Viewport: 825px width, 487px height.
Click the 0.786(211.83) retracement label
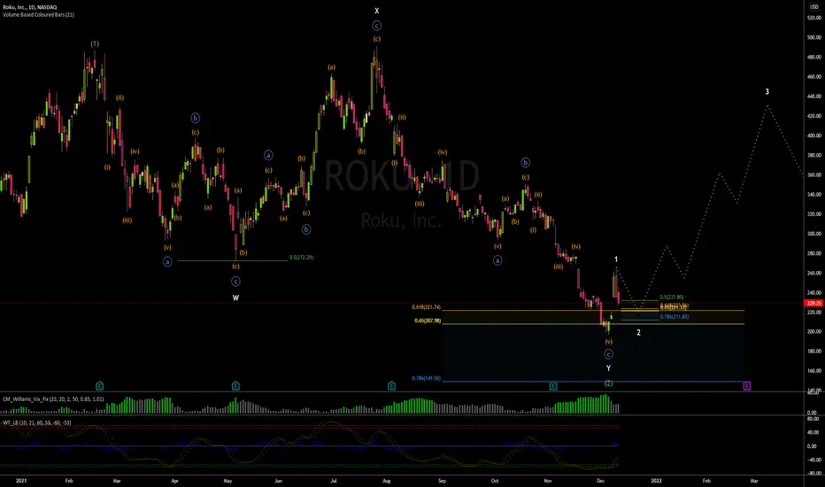pos(674,316)
